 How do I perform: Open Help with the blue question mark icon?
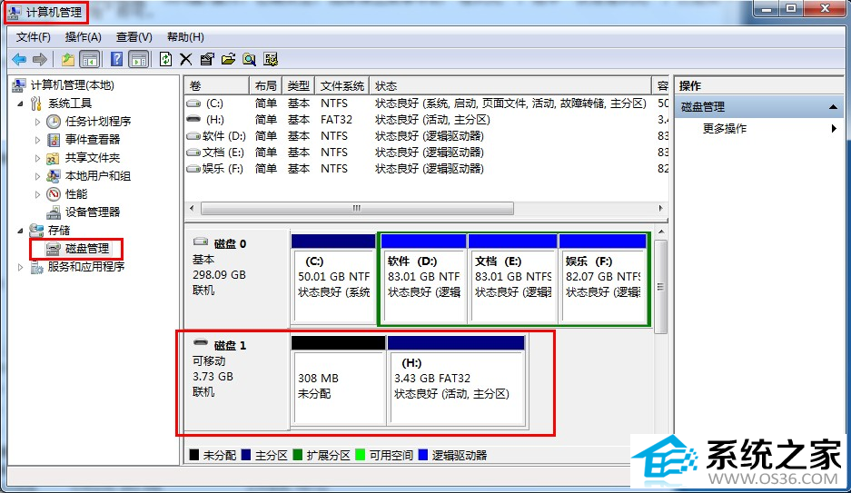tap(116, 59)
